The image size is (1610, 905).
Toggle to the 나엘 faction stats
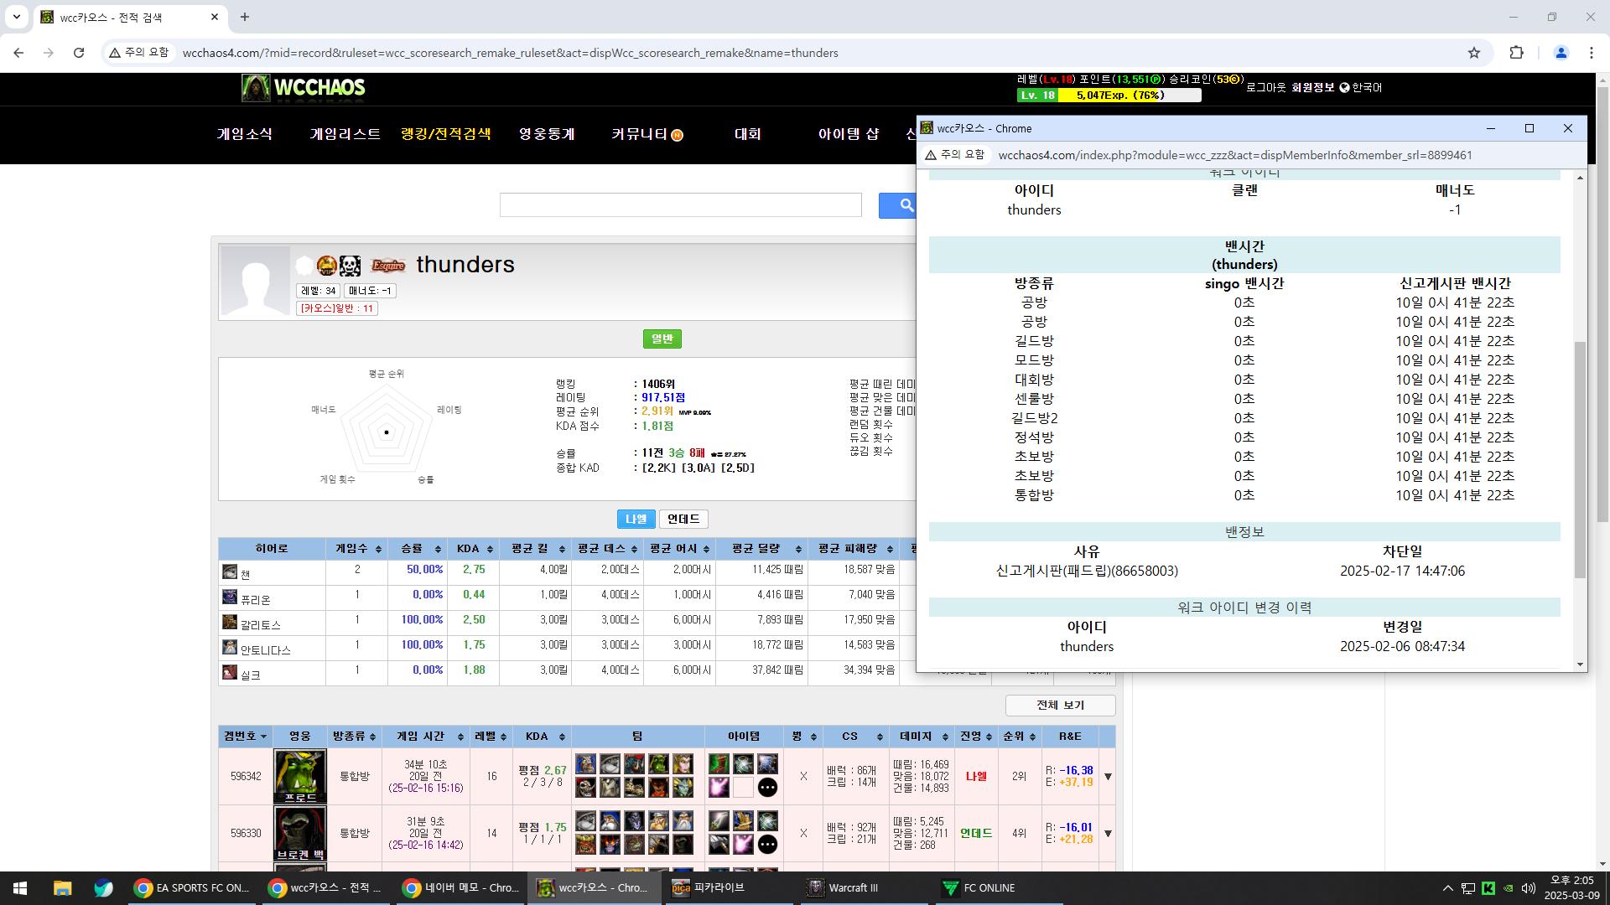click(636, 519)
